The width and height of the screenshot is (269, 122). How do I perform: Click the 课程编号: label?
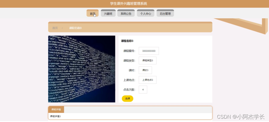click(129, 51)
